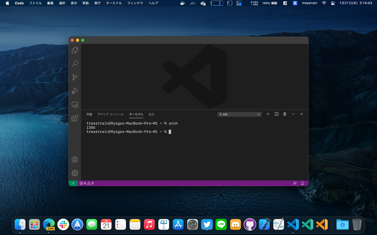This screenshot has height=235, width=377.
Task: Open the Accounts menu in activity bar
Action: tap(75, 159)
